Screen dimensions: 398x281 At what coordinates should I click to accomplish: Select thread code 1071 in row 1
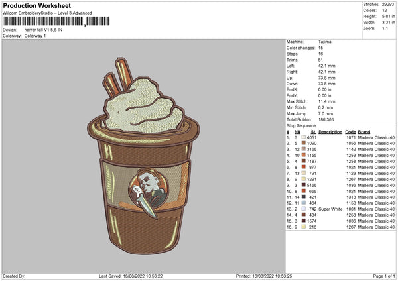click(351, 137)
